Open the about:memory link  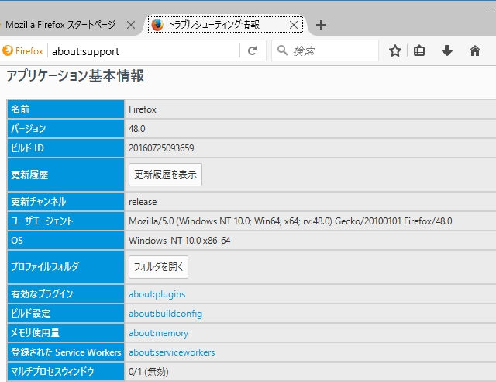tap(158, 333)
